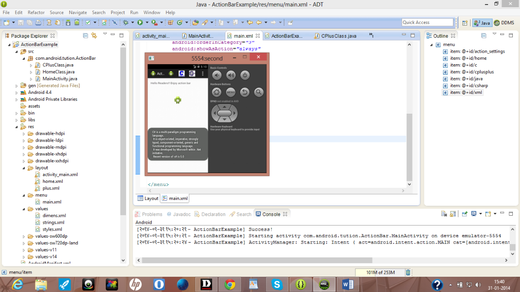Screen dimensions: 520x292
Task: Collapse the menu node in Outline
Action: (x=431, y=44)
